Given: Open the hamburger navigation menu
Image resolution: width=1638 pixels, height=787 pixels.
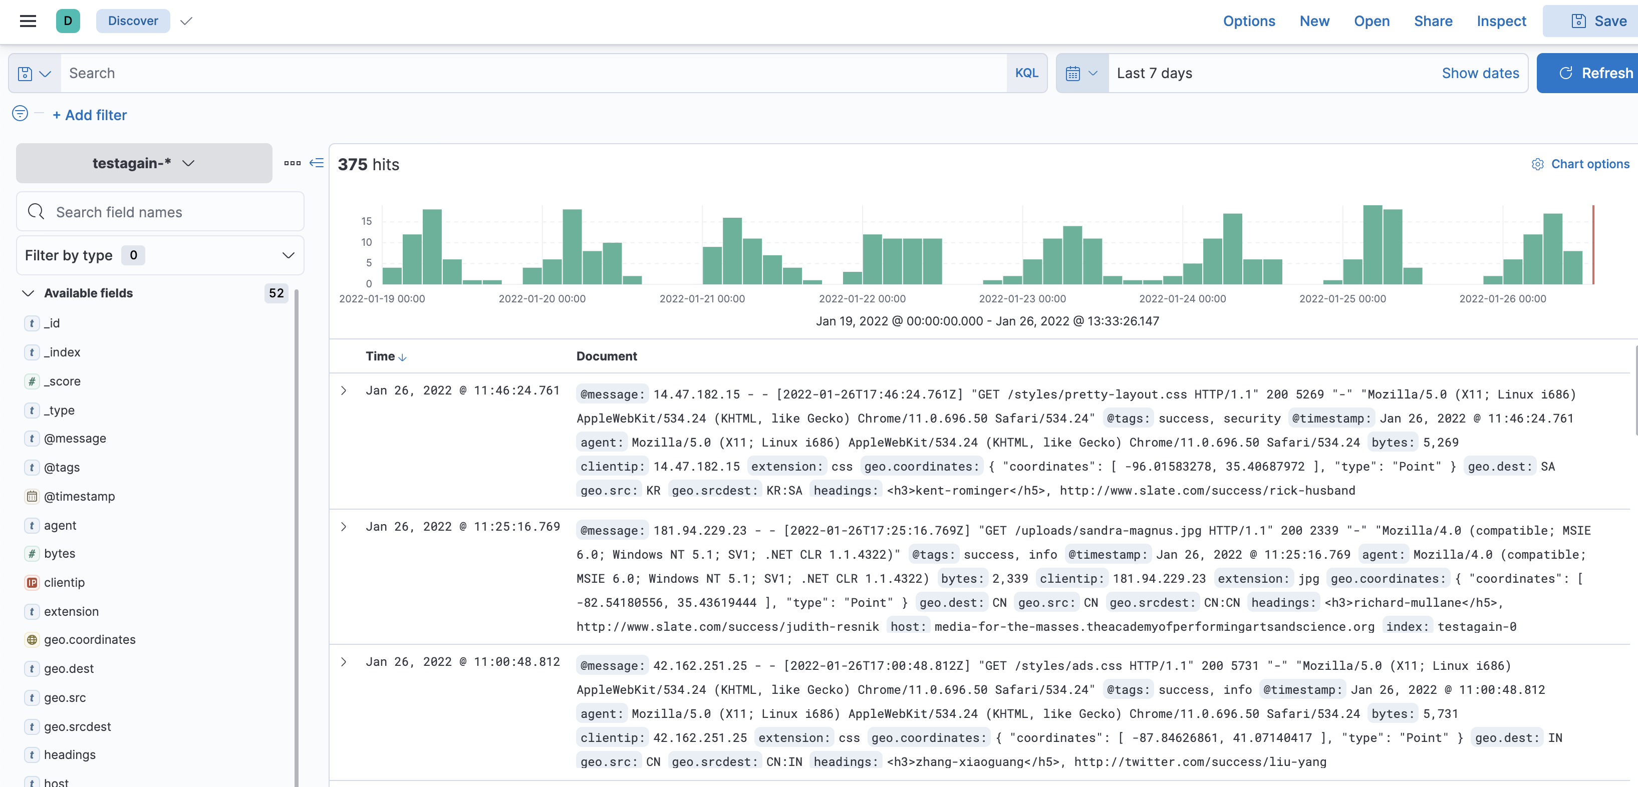Looking at the screenshot, I should pos(28,21).
